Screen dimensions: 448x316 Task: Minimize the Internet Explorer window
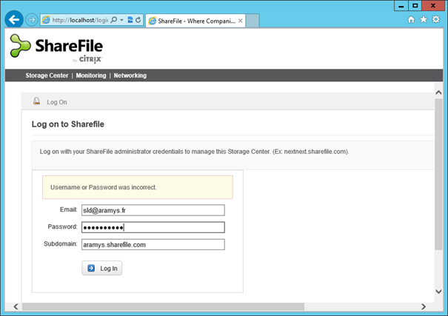(x=401, y=6)
